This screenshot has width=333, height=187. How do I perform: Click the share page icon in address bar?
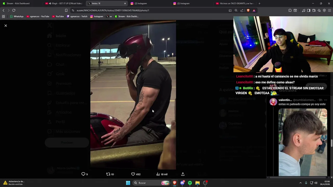(242, 10)
